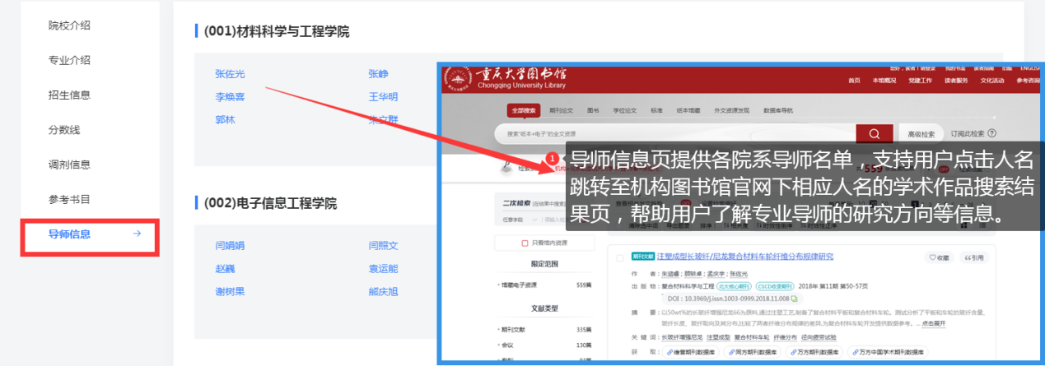Click the red search magnifier button
Viewport: 1045px width, 366px height.
coord(875,134)
